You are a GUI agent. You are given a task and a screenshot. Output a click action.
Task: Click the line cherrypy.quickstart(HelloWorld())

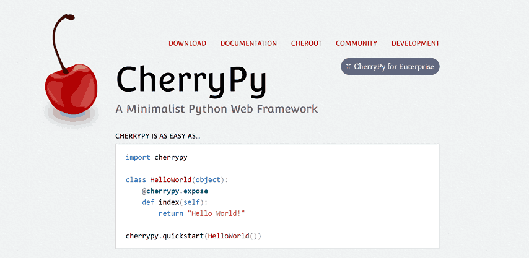tap(194, 236)
